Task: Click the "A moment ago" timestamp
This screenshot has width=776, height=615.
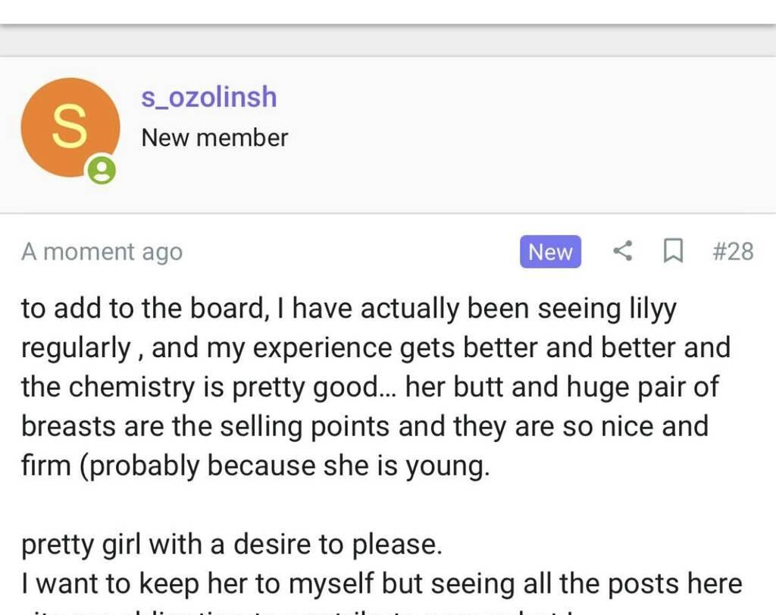Action: (102, 252)
